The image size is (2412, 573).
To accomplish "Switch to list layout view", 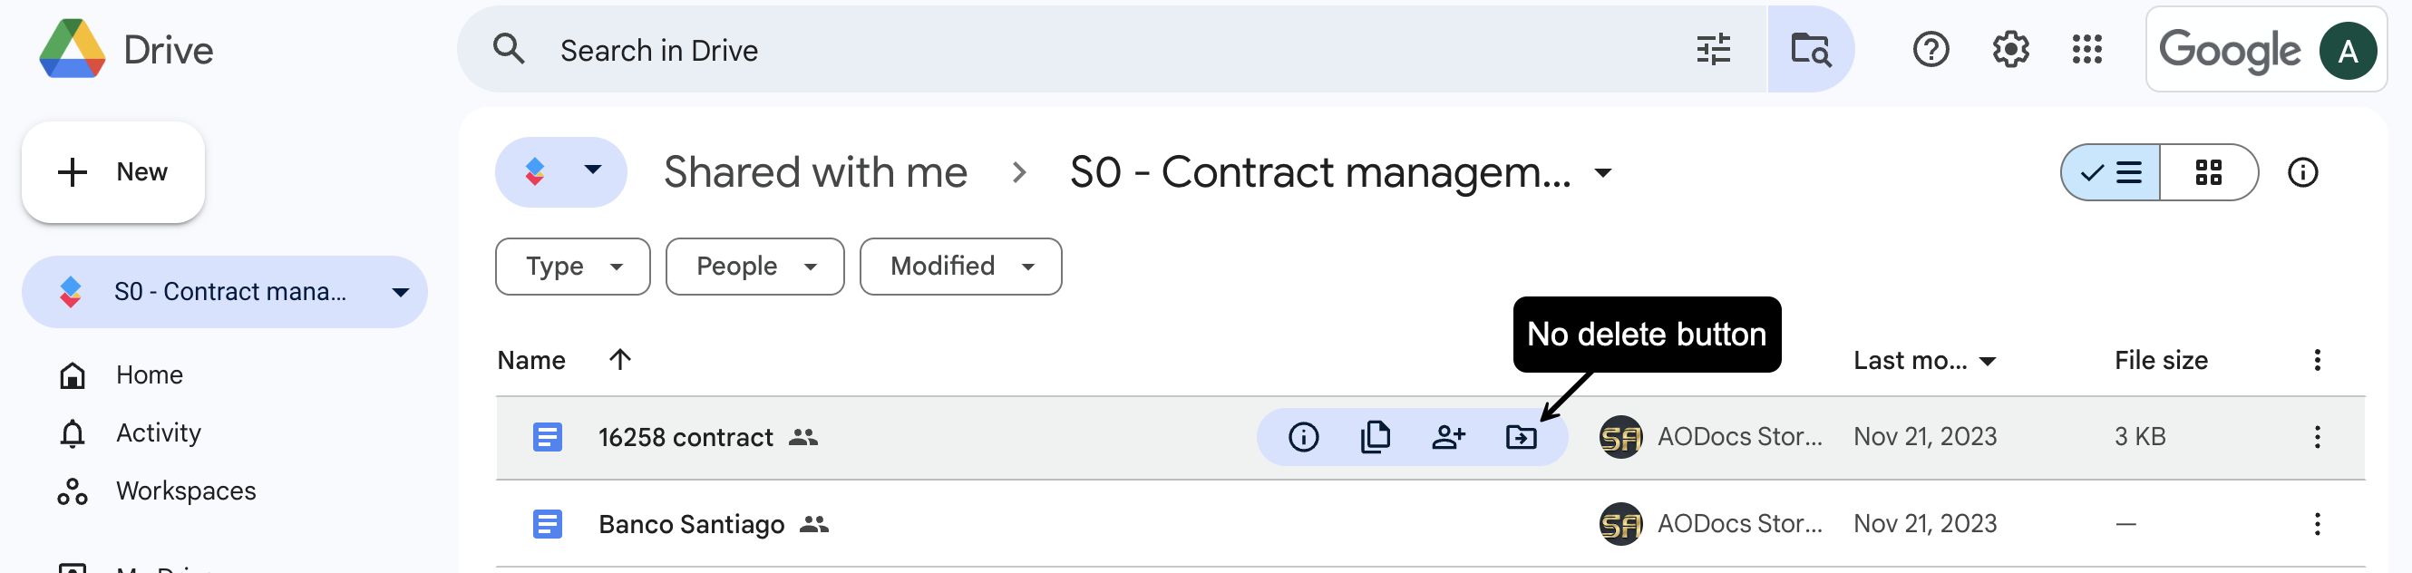I will click(2111, 172).
